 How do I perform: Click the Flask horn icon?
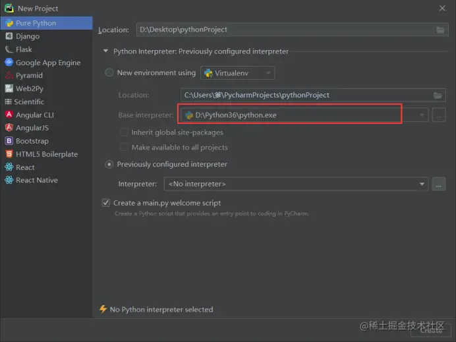click(x=9, y=49)
